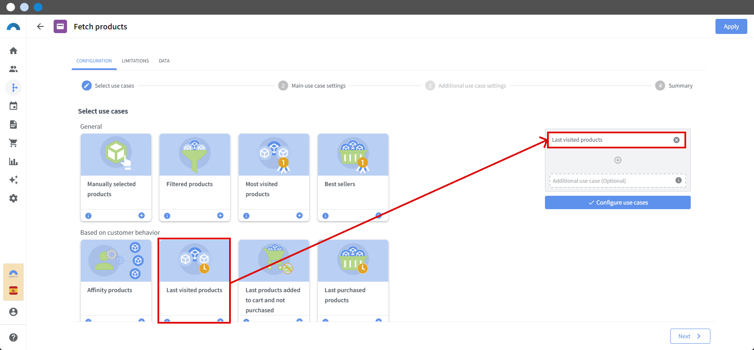Open the Documents page icon in sidebar
The width and height of the screenshot is (754, 350).
(x=13, y=124)
